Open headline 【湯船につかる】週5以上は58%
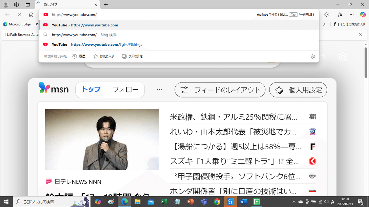369x207 pixels. (x=236, y=147)
